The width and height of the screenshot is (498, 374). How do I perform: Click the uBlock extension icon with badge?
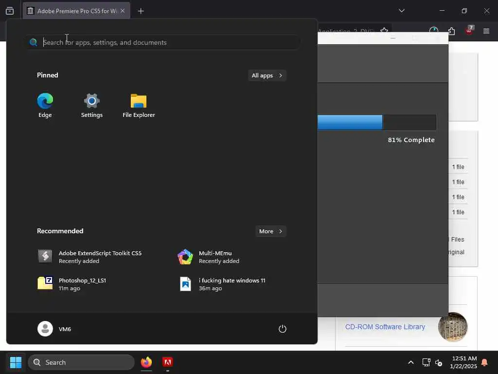click(469, 31)
